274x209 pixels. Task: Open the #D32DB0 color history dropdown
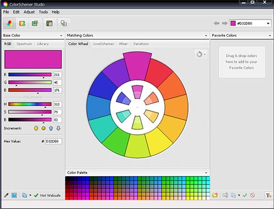click(268, 24)
